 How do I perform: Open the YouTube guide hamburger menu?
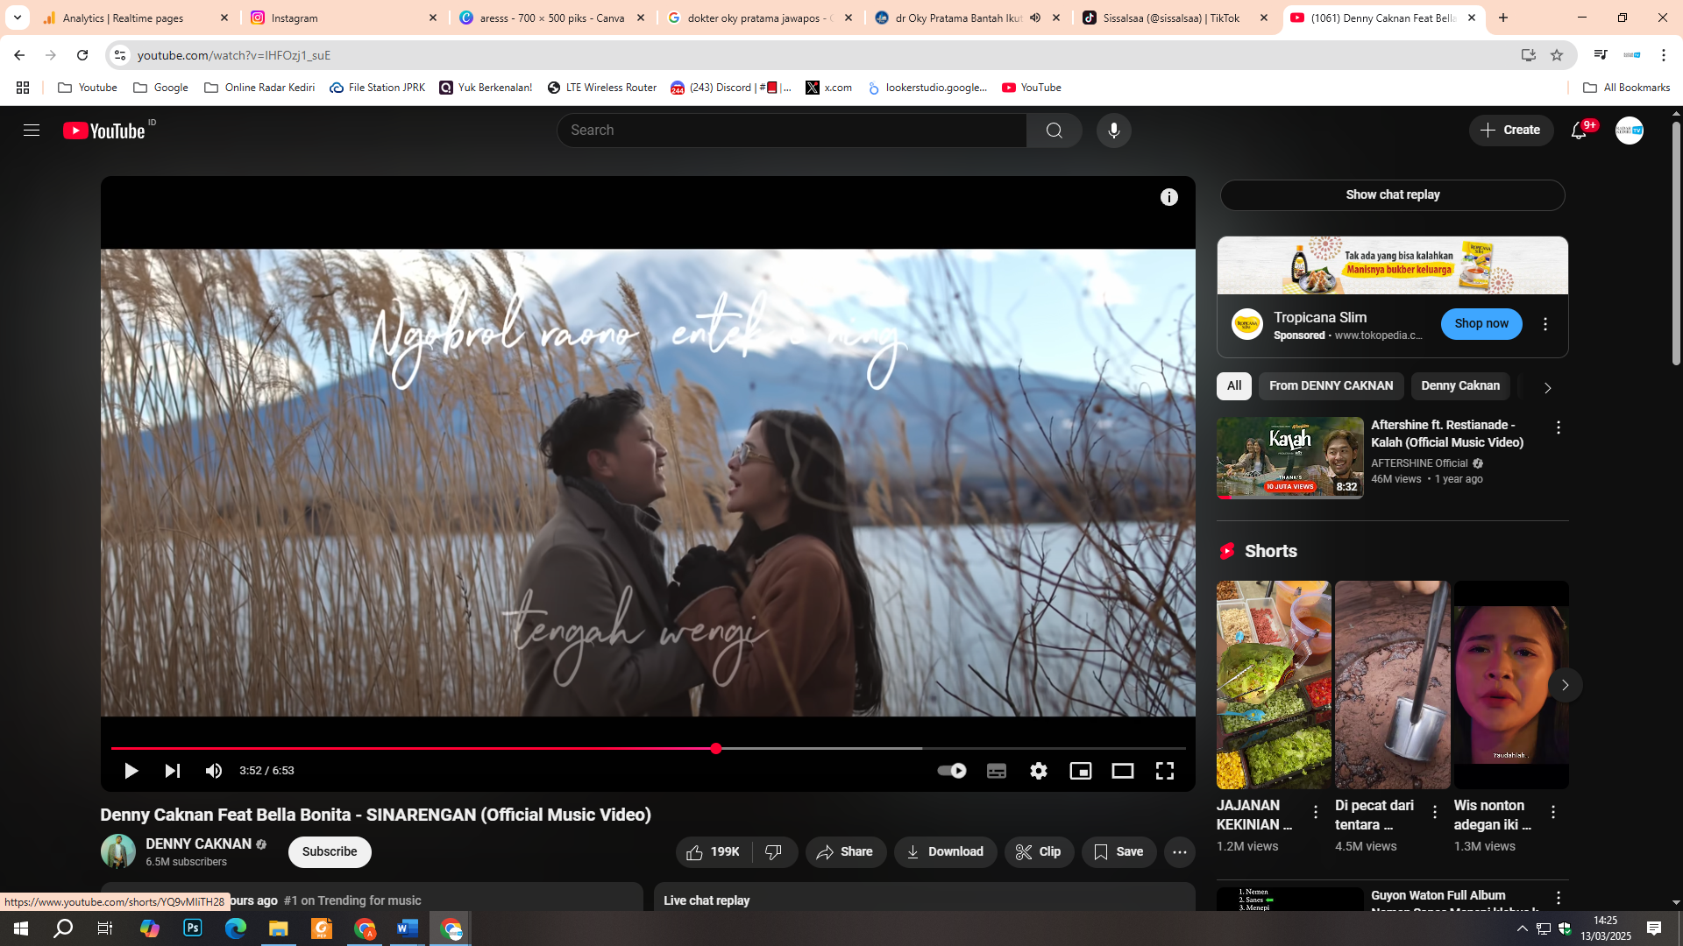(32, 131)
